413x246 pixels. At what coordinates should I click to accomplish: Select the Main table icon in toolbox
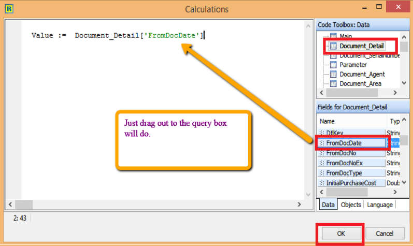tap(333, 37)
